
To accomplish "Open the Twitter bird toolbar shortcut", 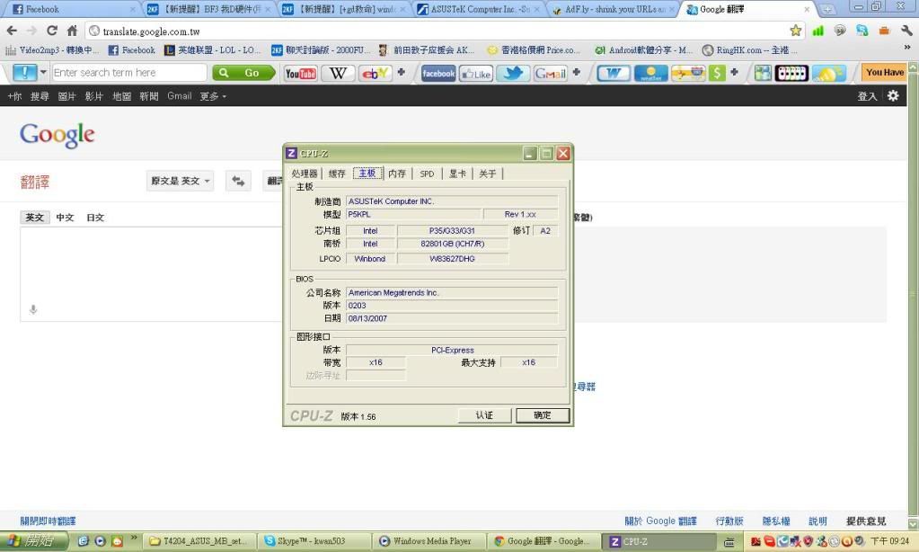I will [514, 74].
